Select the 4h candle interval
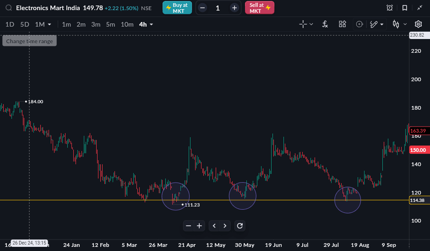 [143, 24]
